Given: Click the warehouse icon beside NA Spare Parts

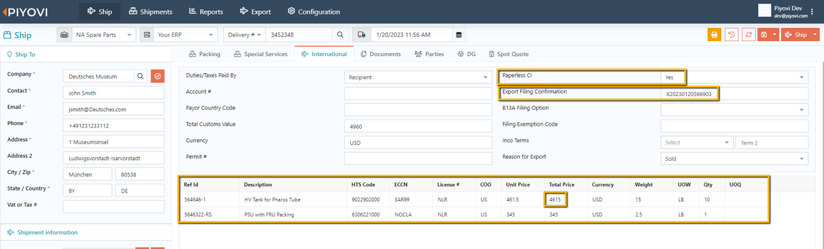Looking at the screenshot, I should [65, 35].
